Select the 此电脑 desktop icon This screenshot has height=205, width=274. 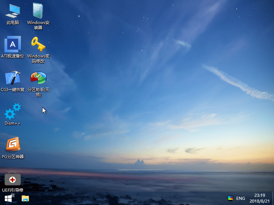coord(13,11)
